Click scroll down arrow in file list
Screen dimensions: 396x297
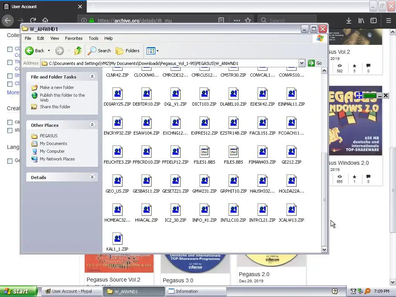(x=324, y=250)
